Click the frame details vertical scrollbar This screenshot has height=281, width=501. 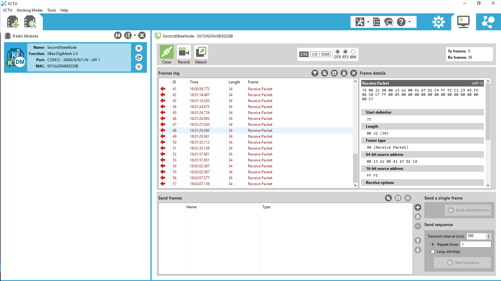click(x=488, y=112)
